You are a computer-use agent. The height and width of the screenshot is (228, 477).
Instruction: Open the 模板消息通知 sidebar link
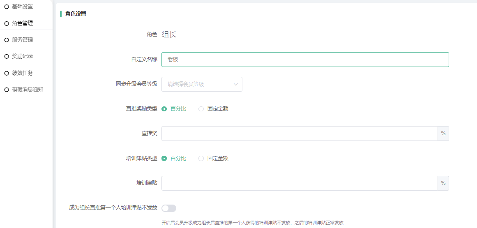tap(28, 90)
